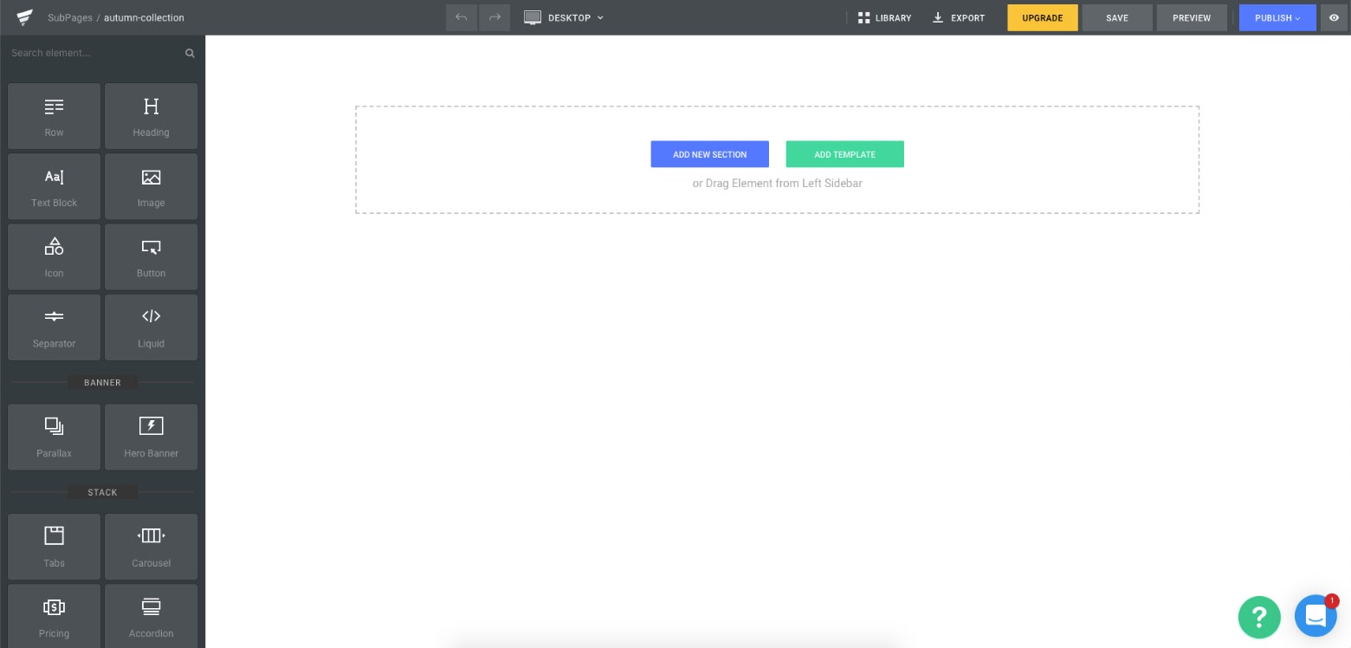Open the help question mark bubble
Image resolution: width=1351 pixels, height=648 pixels.
(1259, 617)
